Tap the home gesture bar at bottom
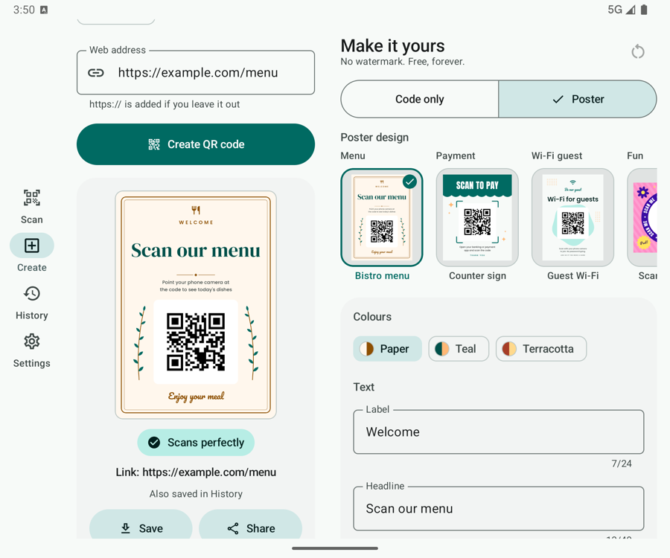 (x=335, y=548)
